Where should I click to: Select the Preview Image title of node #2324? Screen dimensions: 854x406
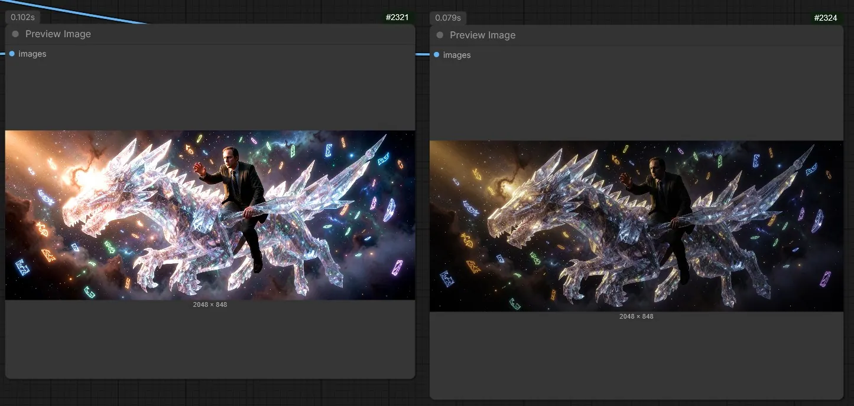pos(482,35)
